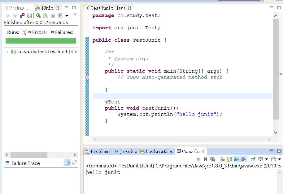Close the JUnit view tab
This screenshot has height=194, width=283.
coord(57,8)
